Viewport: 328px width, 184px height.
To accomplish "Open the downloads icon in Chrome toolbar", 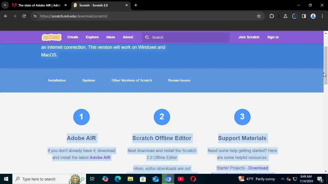I will click(x=294, y=16).
